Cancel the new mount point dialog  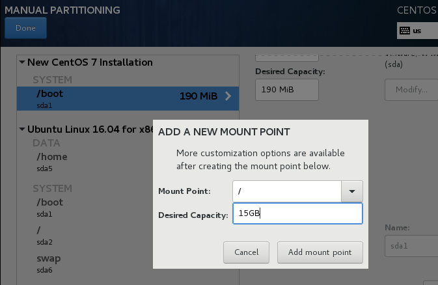click(x=247, y=252)
